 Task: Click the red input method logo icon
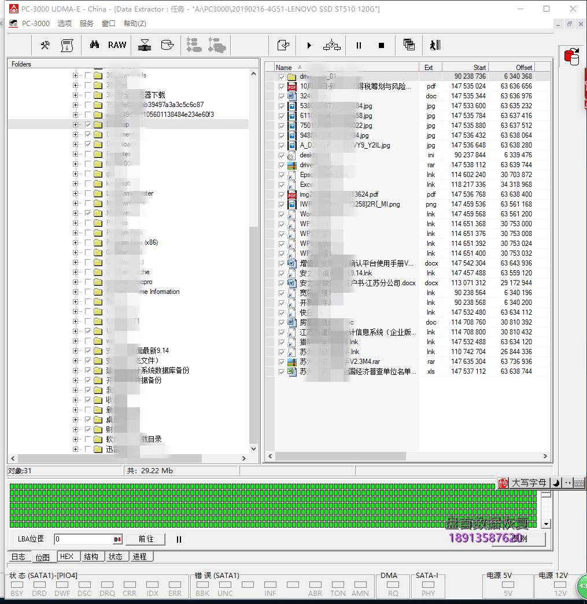pyautogui.click(x=503, y=483)
